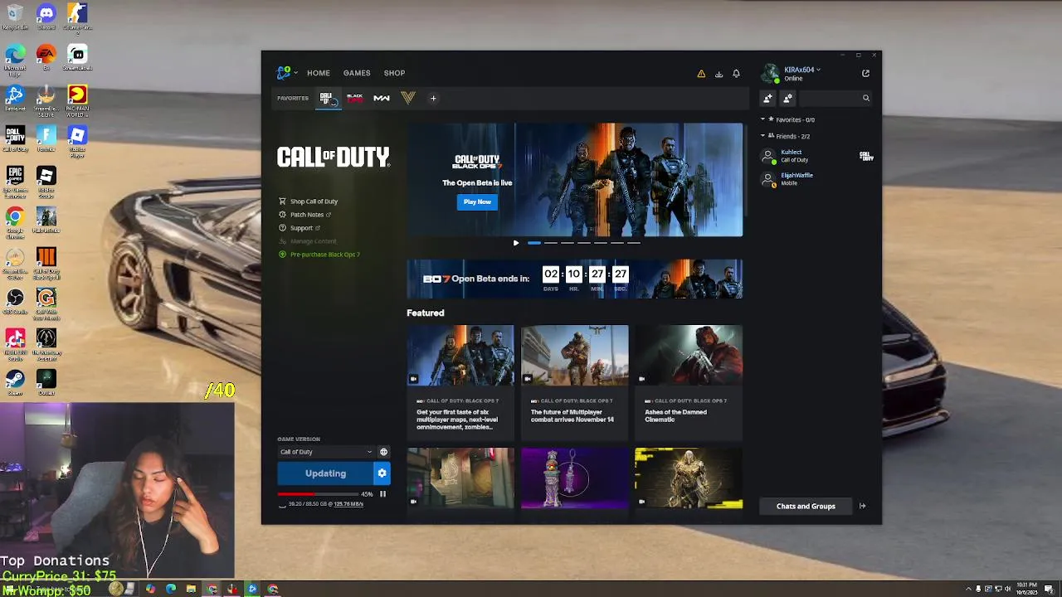Viewport: 1062px width, 597px height.
Task: Select the Call of Duty favorites icon
Action: pos(327,98)
